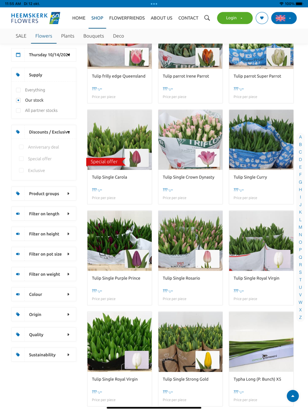Image resolution: width=308 pixels, height=411 pixels.
Task: Click the eye icon next to Filter on pot size
Action: 18,254
